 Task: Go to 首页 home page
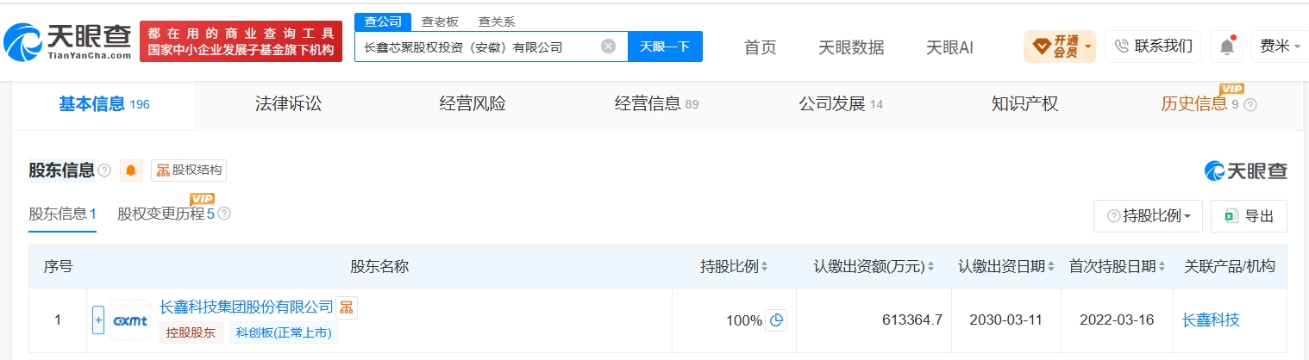click(761, 47)
